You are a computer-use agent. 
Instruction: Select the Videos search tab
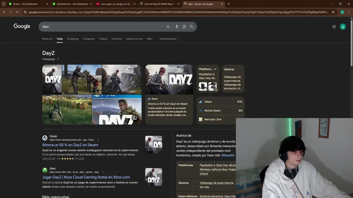pyautogui.click(x=103, y=39)
